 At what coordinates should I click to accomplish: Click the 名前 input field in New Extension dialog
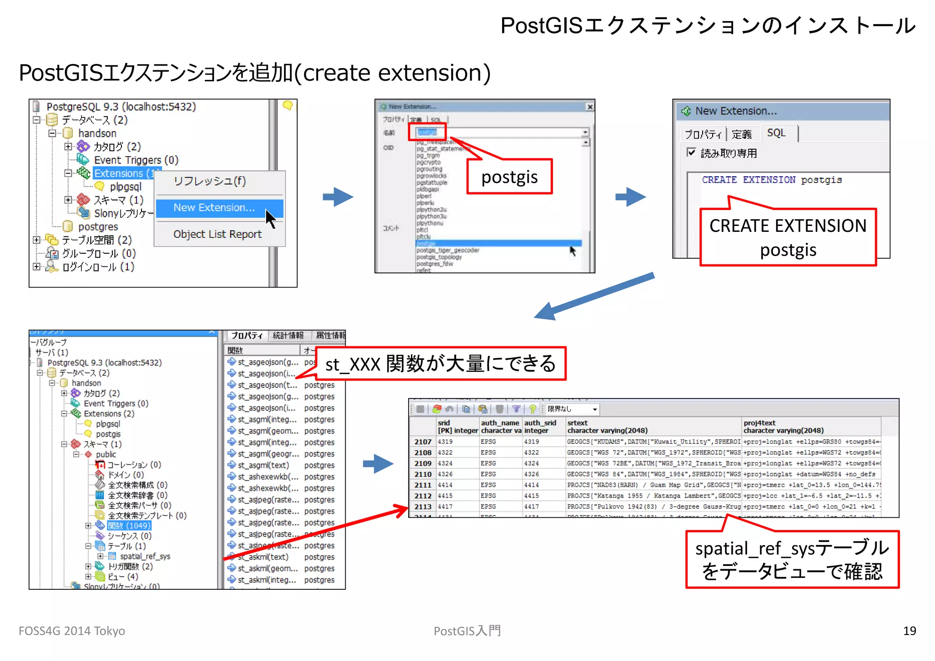click(498, 132)
